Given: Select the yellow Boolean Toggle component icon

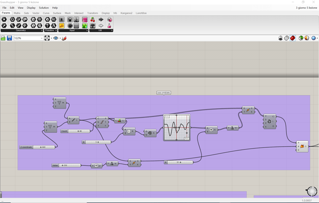Looking at the screenshot, I should point(61,26).
